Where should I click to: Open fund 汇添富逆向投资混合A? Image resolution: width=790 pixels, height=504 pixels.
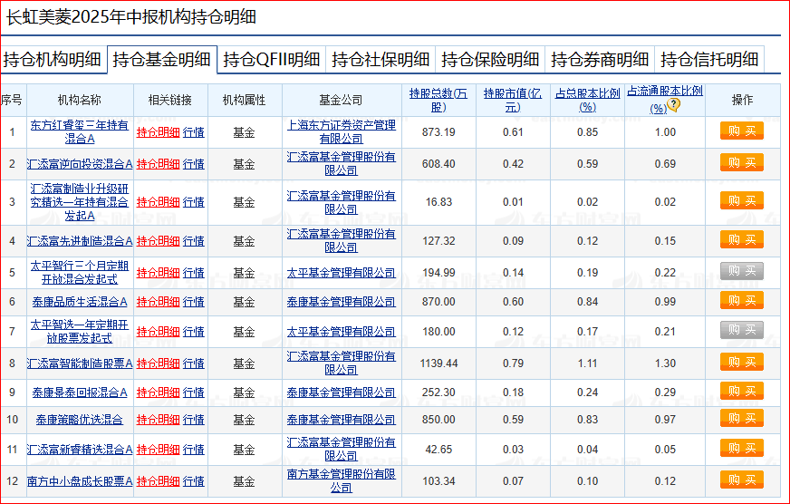click(80, 164)
